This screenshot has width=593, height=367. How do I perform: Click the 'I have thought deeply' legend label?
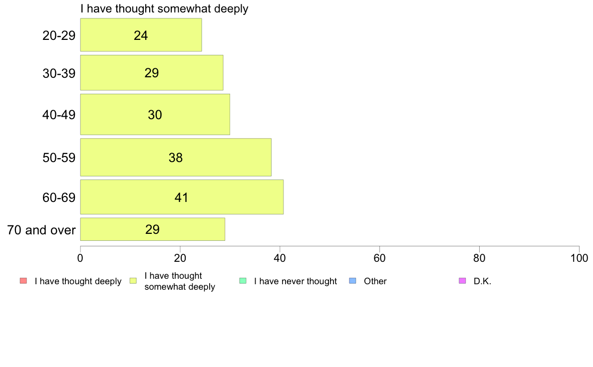(78, 281)
